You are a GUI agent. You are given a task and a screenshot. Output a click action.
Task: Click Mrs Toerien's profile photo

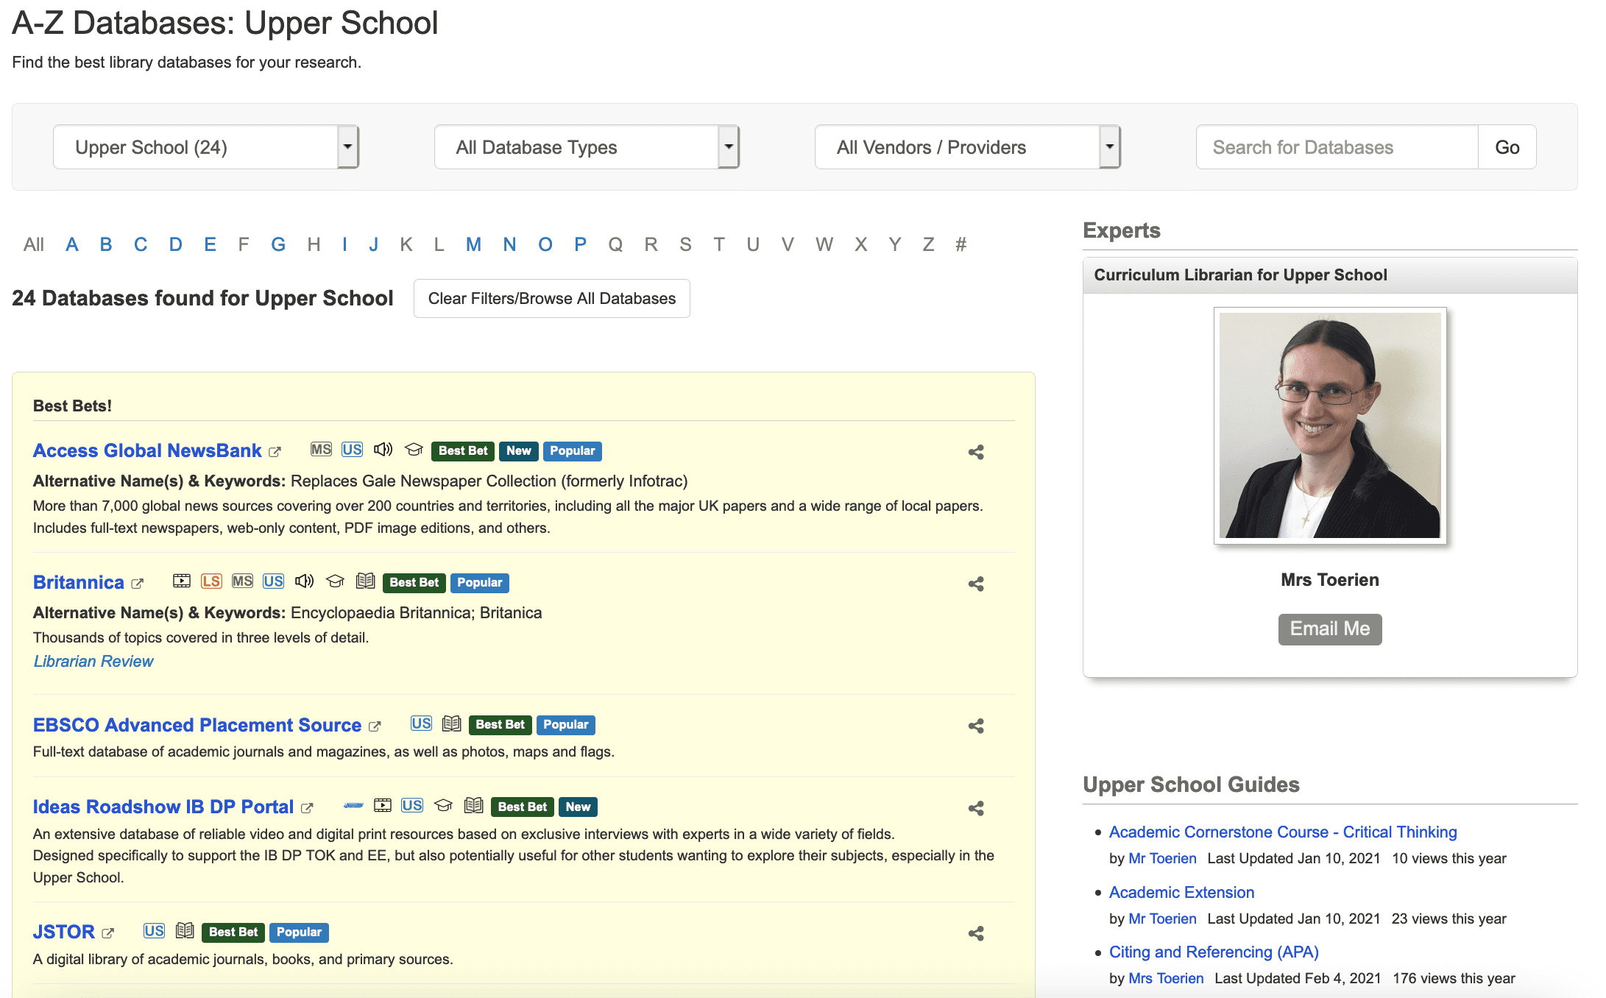1329,425
